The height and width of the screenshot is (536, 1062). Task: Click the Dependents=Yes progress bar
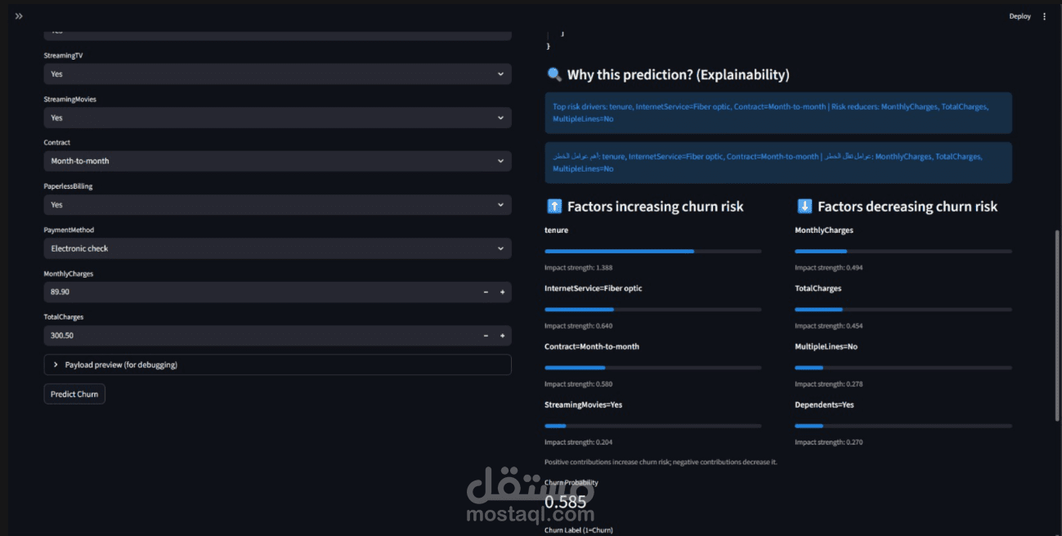[903, 426]
